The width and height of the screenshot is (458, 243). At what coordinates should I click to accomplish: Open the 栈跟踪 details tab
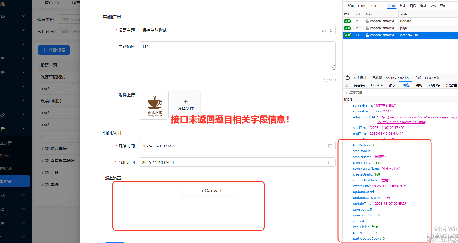point(434,85)
